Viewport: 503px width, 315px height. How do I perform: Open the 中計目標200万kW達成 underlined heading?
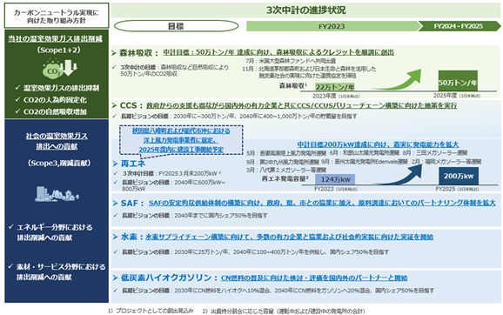coord(378,144)
